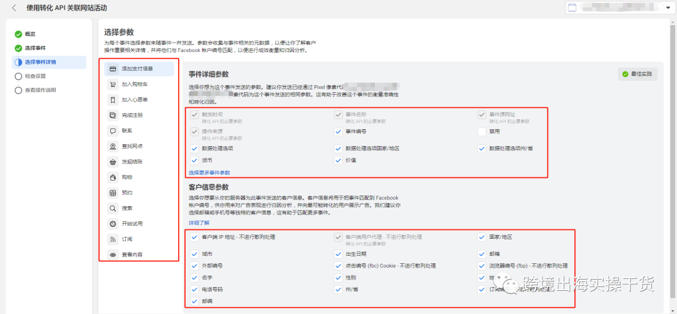
Task: Click the greyed 触发时间 required checkbox
Action: click(x=194, y=115)
